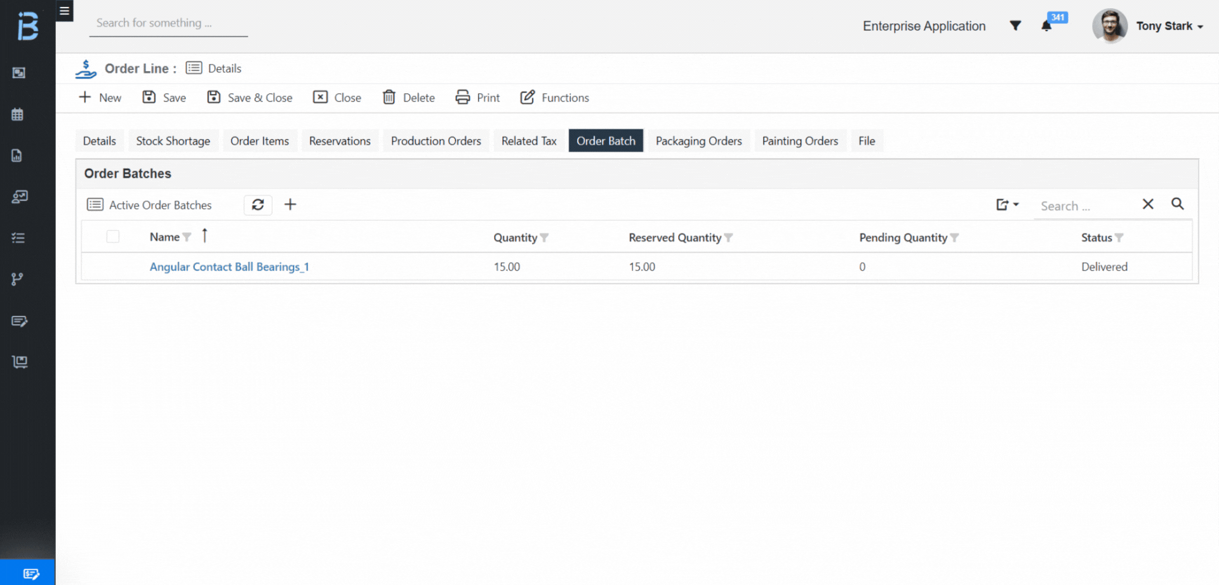
Task: Click the Reserved Quantity column header
Action: (675, 238)
